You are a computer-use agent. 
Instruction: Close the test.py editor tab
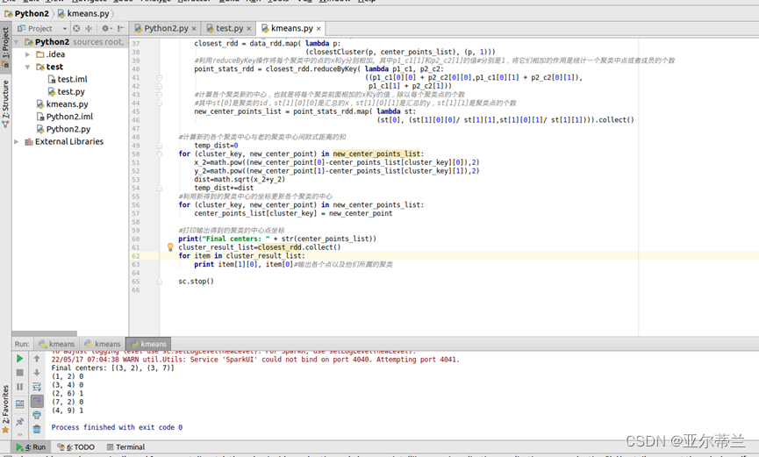(249, 29)
